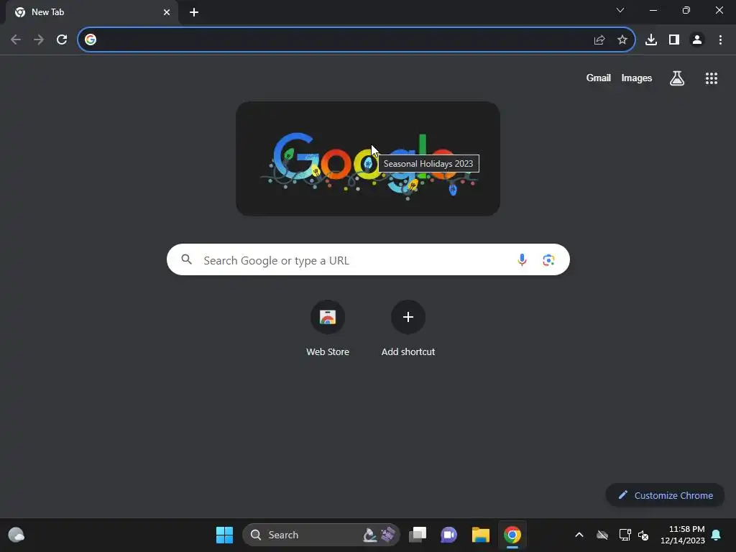Minimize the Chrome window
736x552 pixels.
click(653, 10)
